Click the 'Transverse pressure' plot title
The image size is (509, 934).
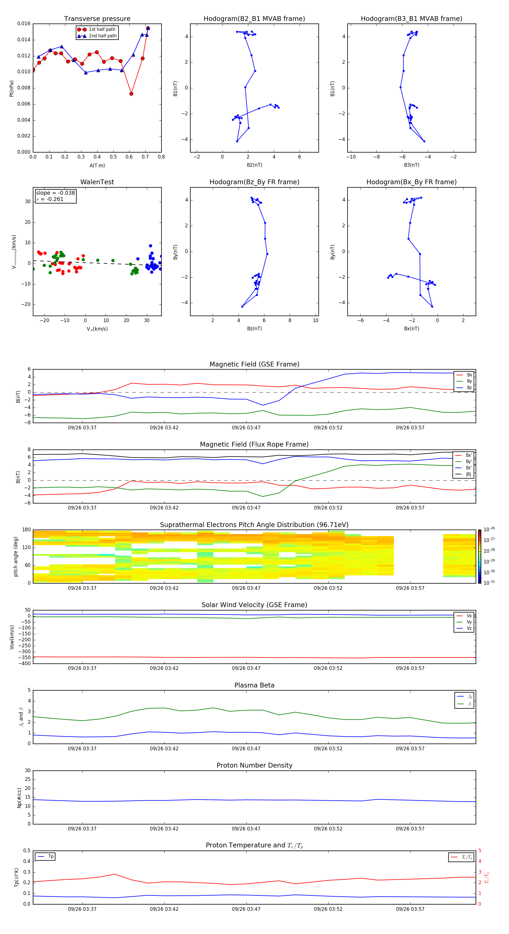coord(97,19)
